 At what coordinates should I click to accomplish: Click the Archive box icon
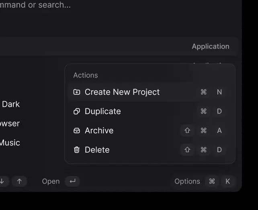[77, 130]
